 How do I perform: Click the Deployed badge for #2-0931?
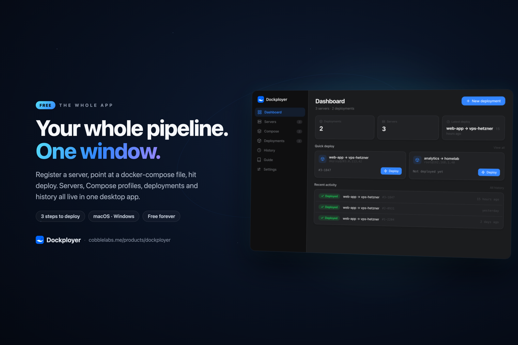[329, 207]
